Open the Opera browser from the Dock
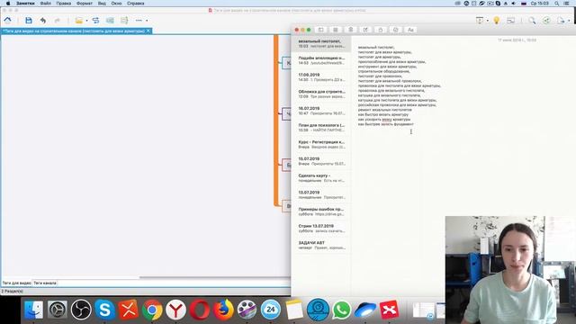Image resolution: width=576 pixels, height=324 pixels. pyautogui.click(x=200, y=310)
